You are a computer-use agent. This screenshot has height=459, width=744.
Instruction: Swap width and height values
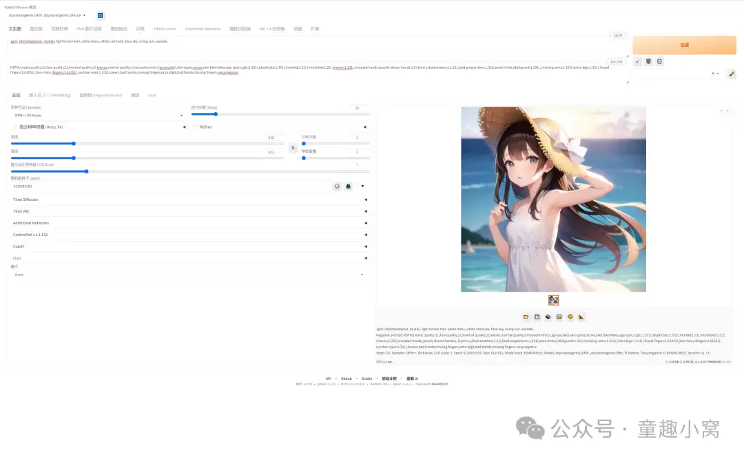[x=293, y=148]
